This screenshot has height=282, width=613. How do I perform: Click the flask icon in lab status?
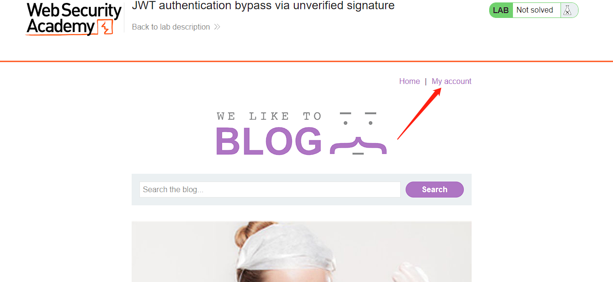click(566, 10)
